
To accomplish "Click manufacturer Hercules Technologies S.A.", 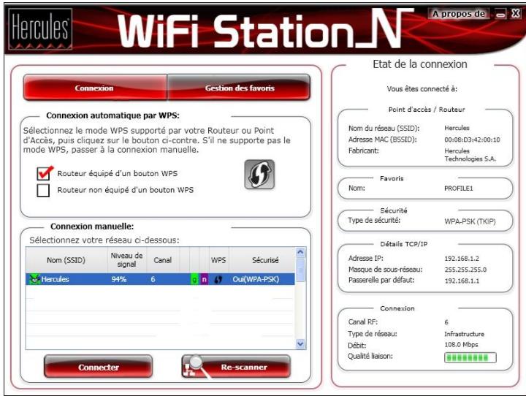I will (470, 155).
